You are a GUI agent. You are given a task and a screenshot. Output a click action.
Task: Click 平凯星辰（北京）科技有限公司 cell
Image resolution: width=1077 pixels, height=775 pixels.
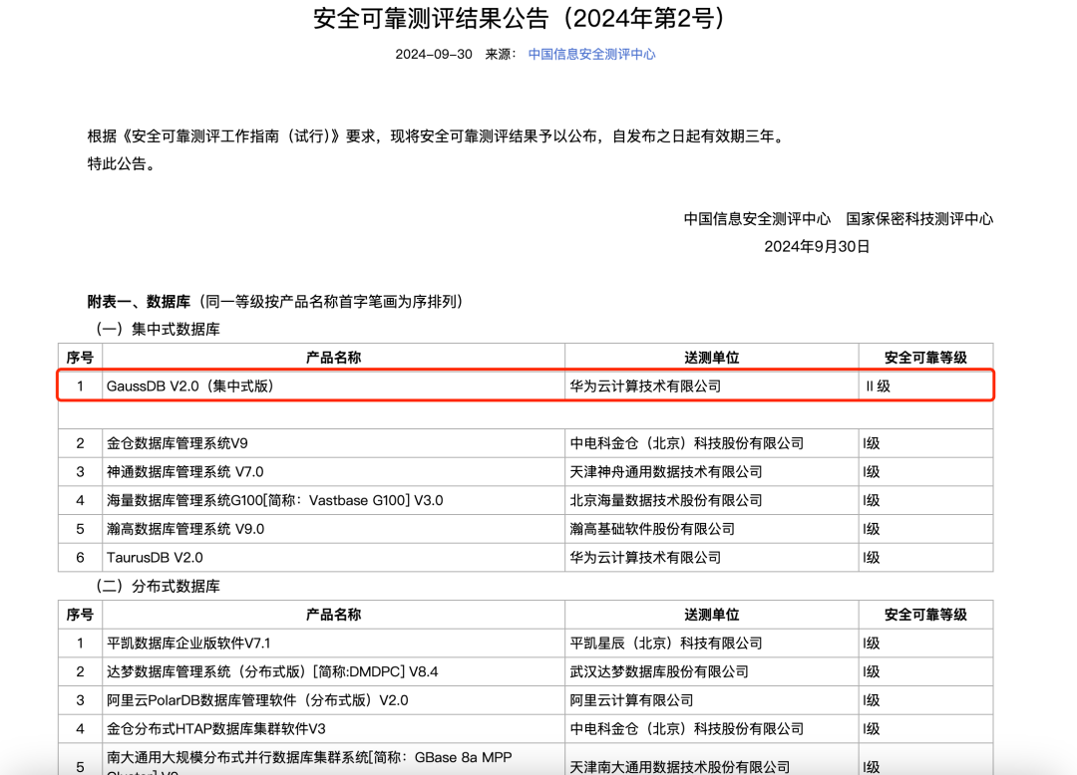click(712, 644)
